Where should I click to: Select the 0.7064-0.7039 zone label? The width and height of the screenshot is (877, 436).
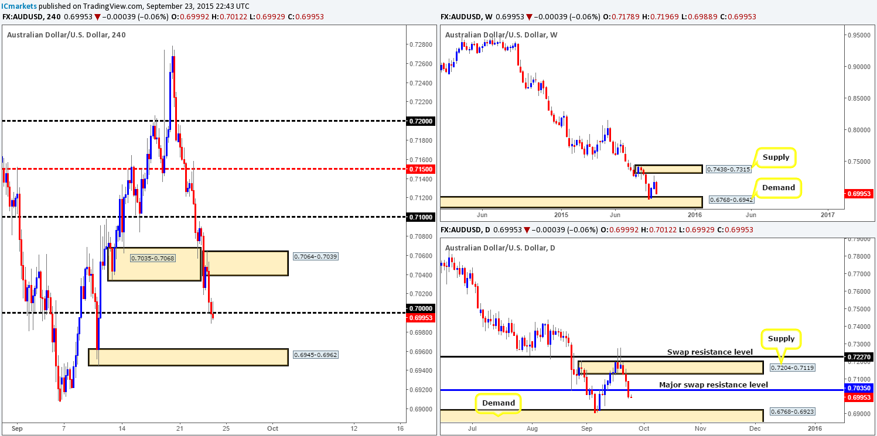point(316,257)
